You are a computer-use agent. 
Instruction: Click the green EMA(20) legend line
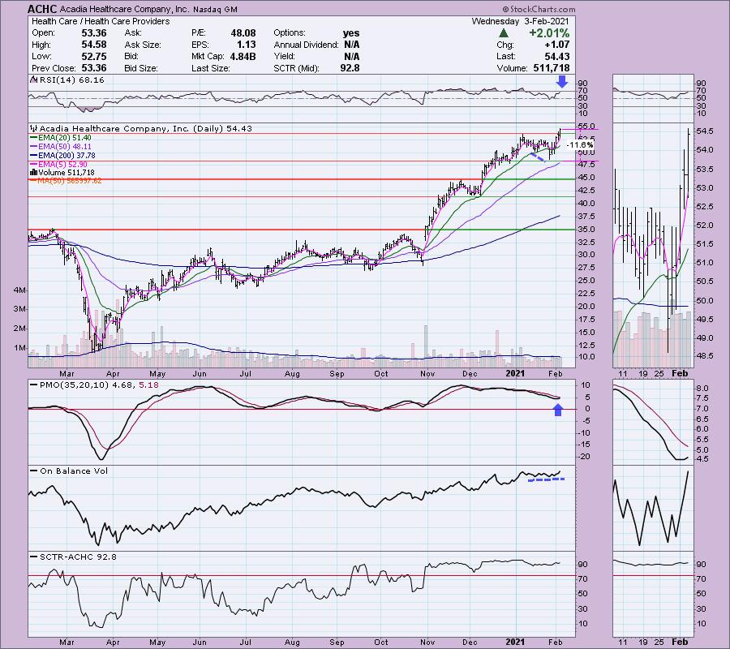(33, 138)
